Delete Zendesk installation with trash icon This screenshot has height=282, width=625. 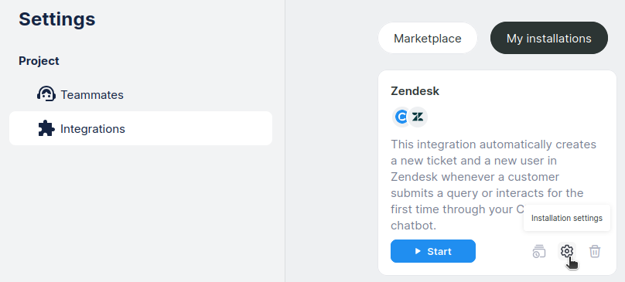(x=595, y=251)
